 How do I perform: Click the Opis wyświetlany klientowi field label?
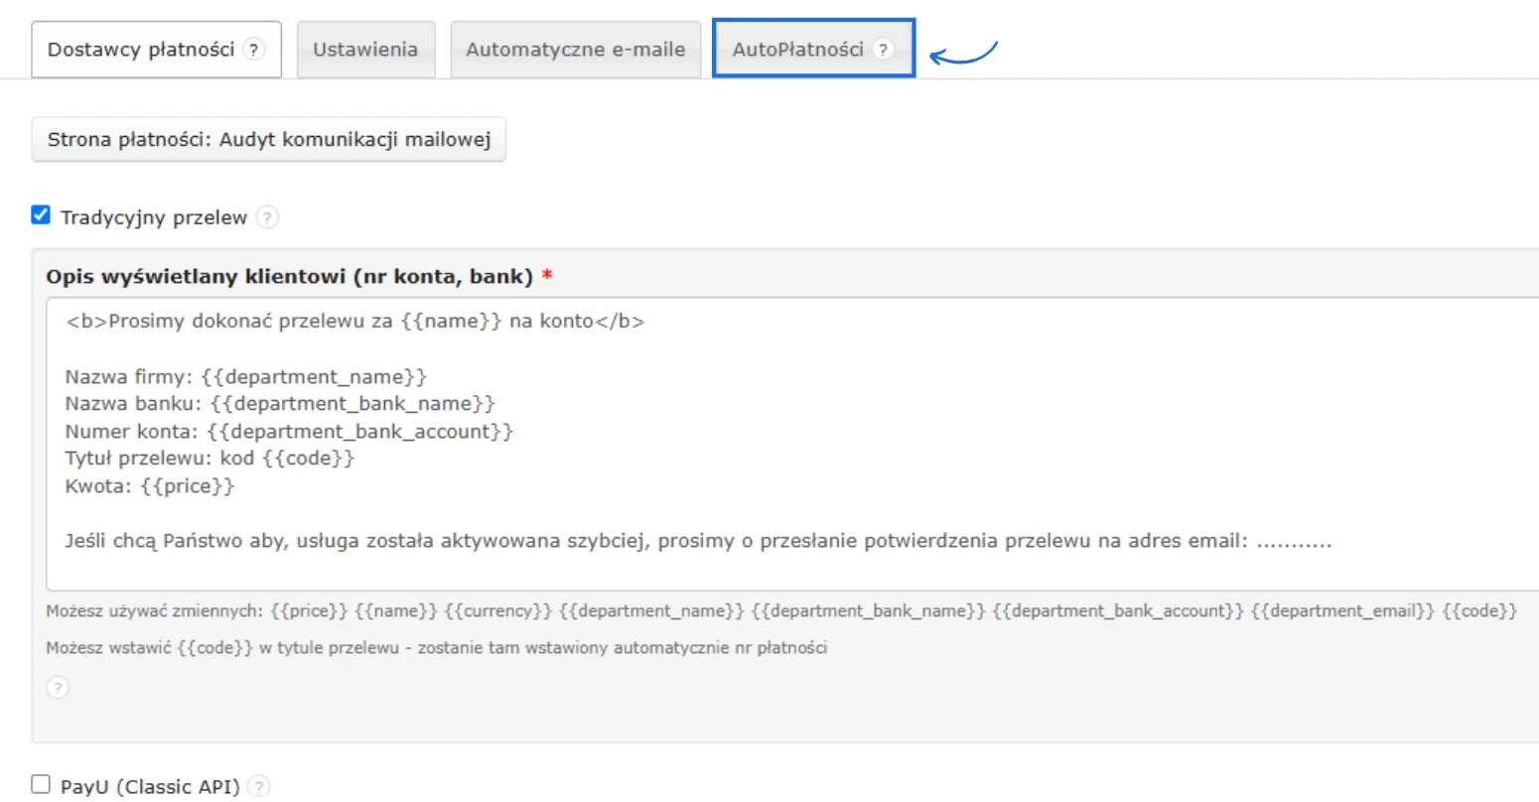click(289, 277)
